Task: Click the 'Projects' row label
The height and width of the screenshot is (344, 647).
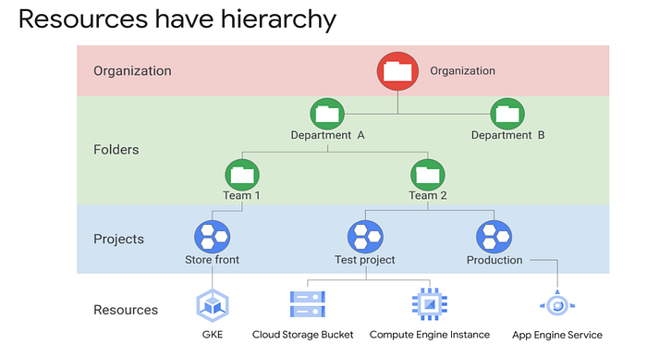Action: pos(119,240)
